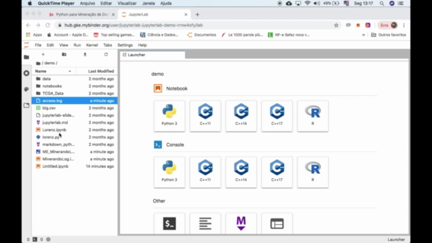Select the jupyterlab.md file
The height and width of the screenshot is (243, 432).
pos(74,123)
